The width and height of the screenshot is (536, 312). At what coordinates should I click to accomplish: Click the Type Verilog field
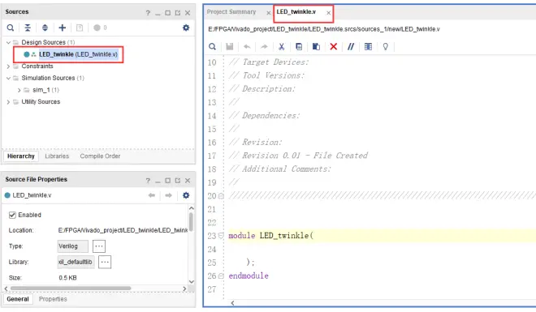[73, 246]
